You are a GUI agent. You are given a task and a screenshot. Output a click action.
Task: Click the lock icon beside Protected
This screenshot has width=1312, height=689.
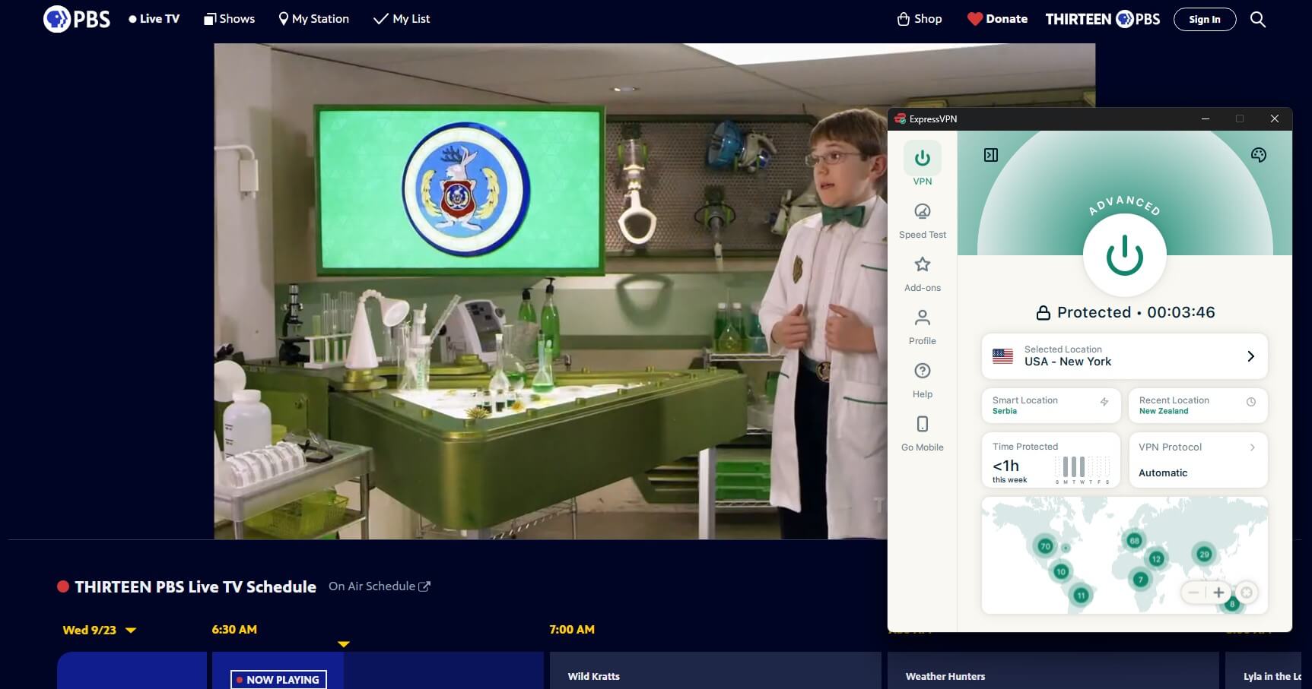click(1044, 312)
